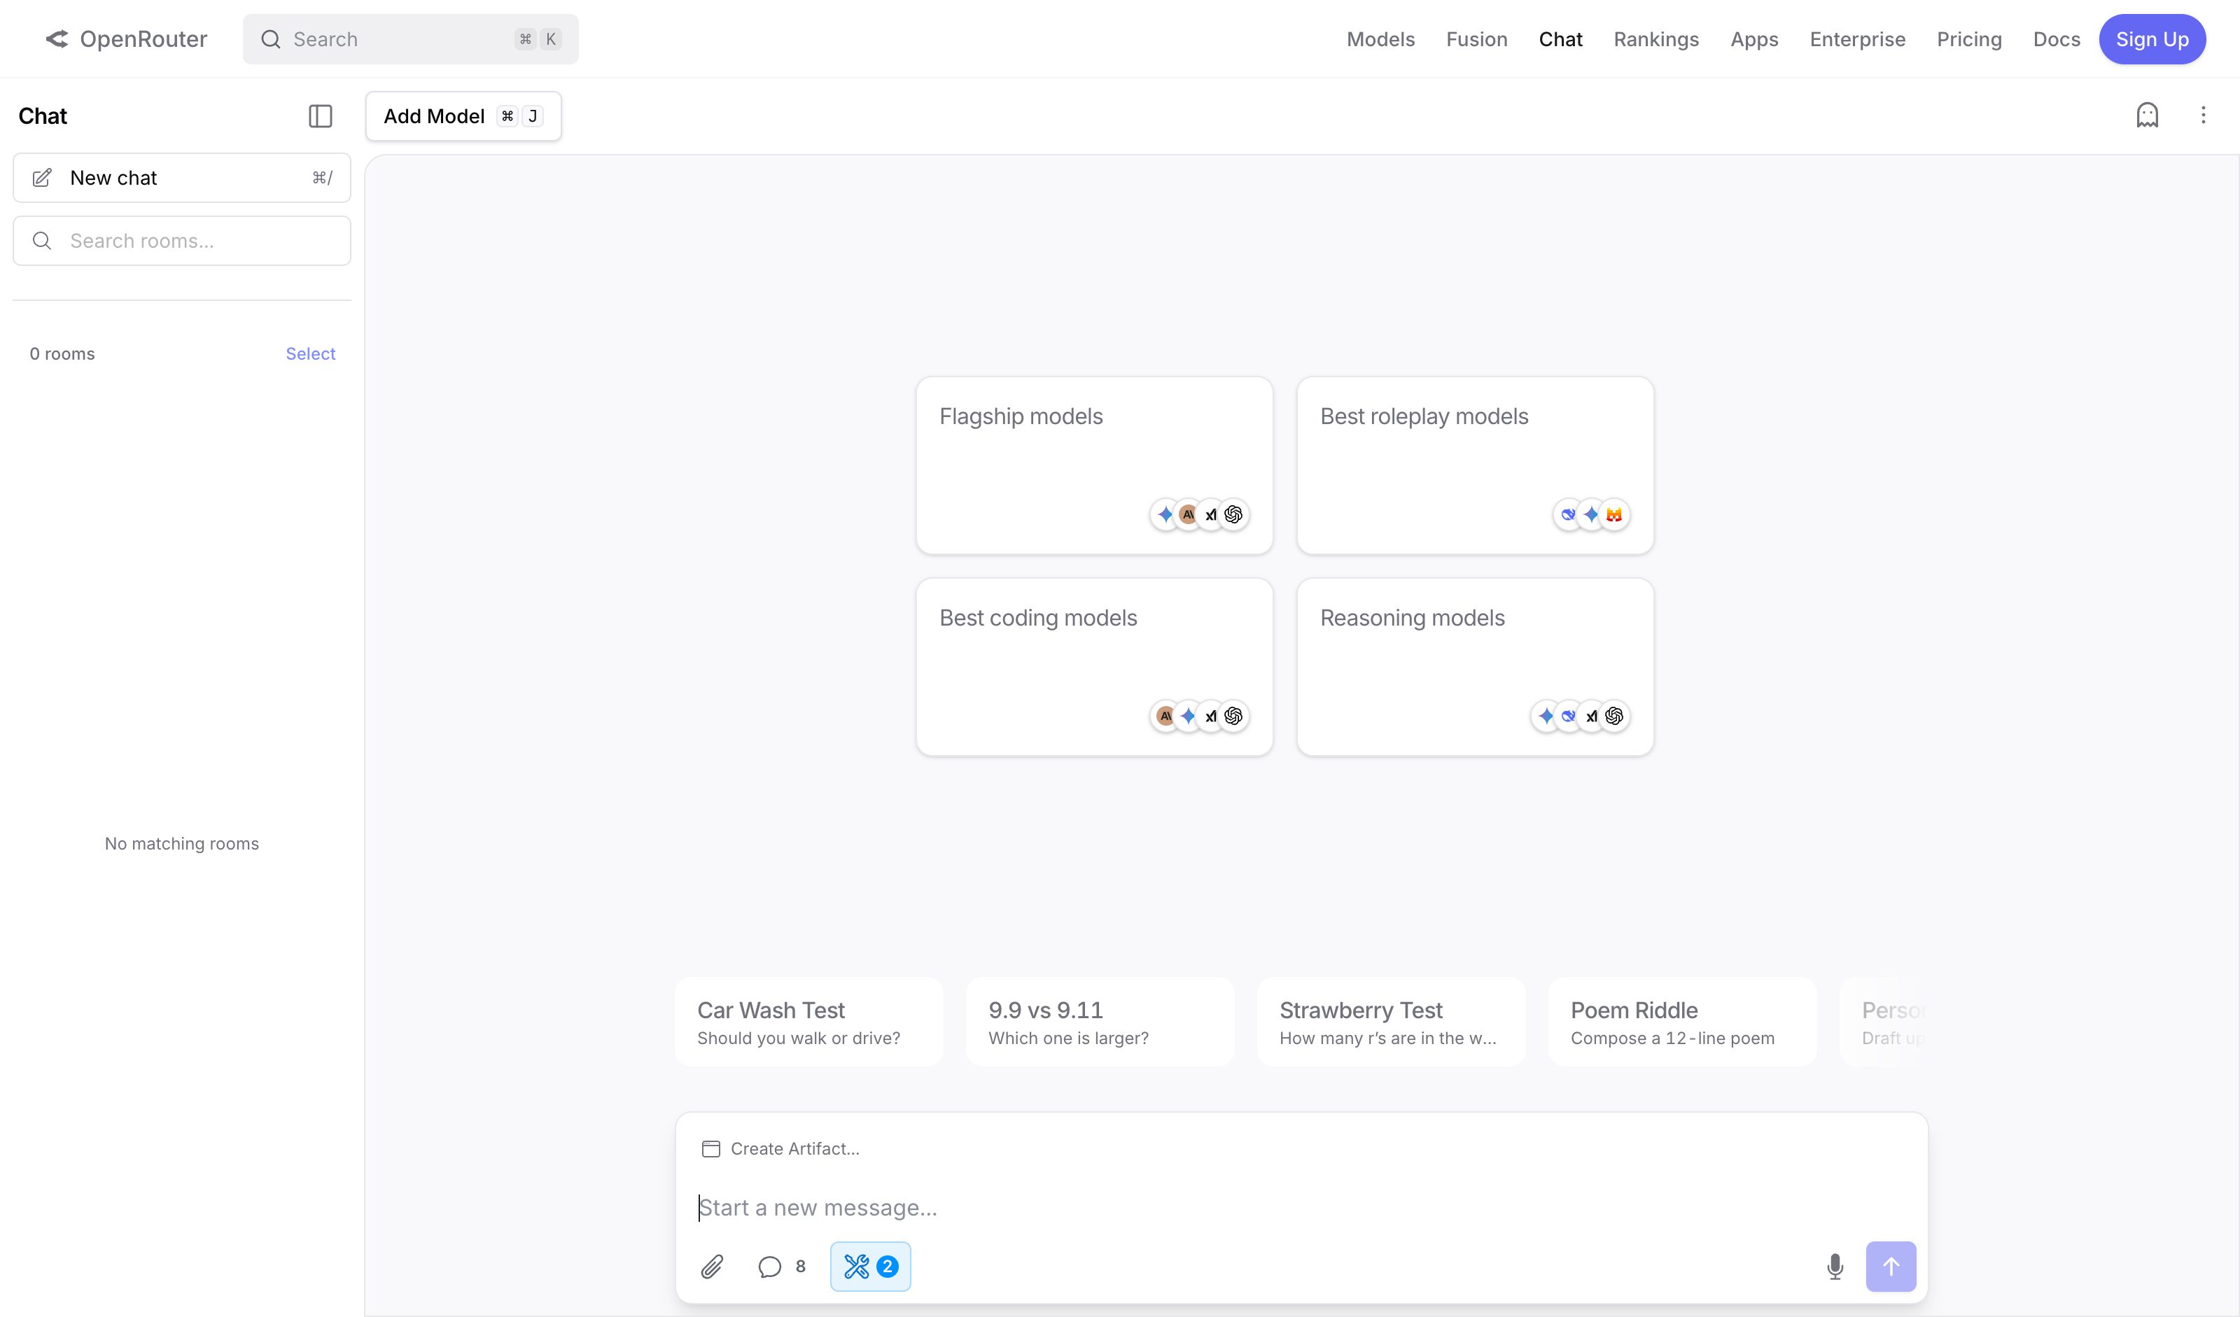
Task: Choose the Best roleplay models card
Action: (x=1476, y=465)
